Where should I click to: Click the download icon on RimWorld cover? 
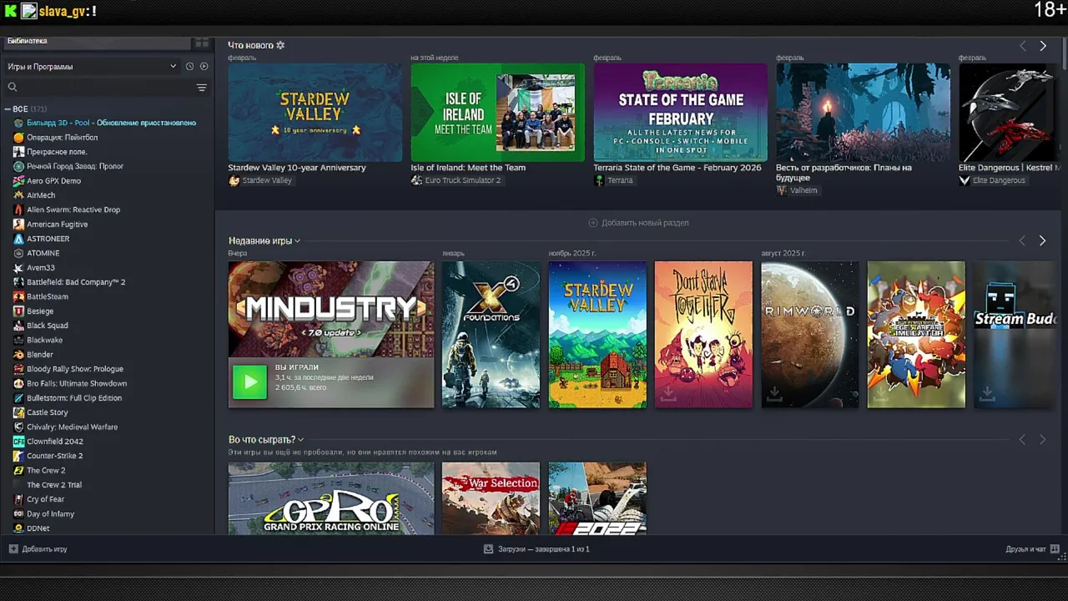774,393
